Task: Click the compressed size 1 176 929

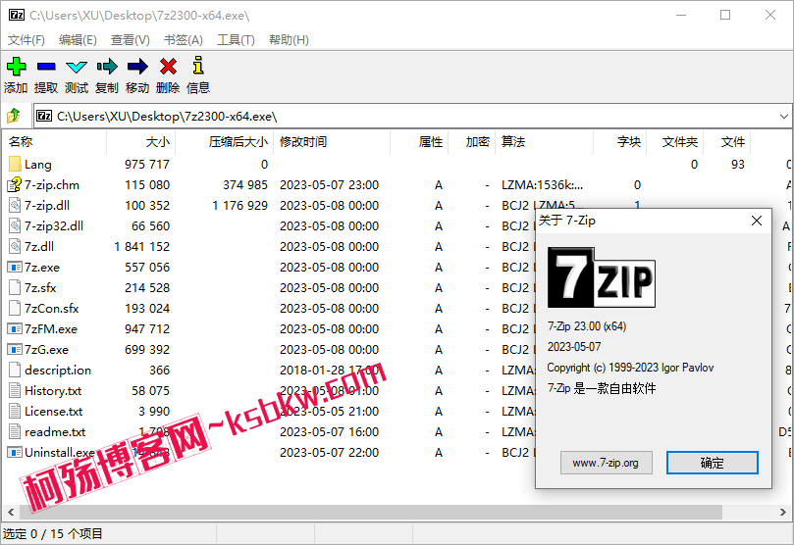Action: point(240,206)
